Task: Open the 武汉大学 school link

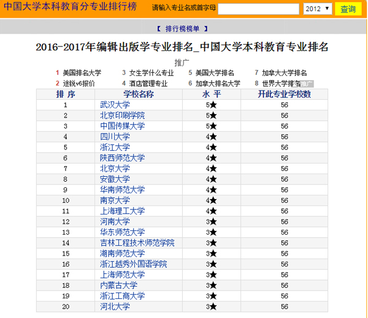Action: click(x=115, y=105)
